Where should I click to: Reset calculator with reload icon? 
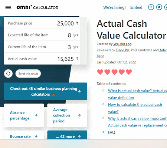[8, 73]
